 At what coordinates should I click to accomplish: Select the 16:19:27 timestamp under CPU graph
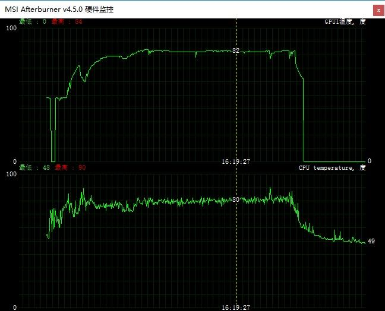tap(236, 307)
